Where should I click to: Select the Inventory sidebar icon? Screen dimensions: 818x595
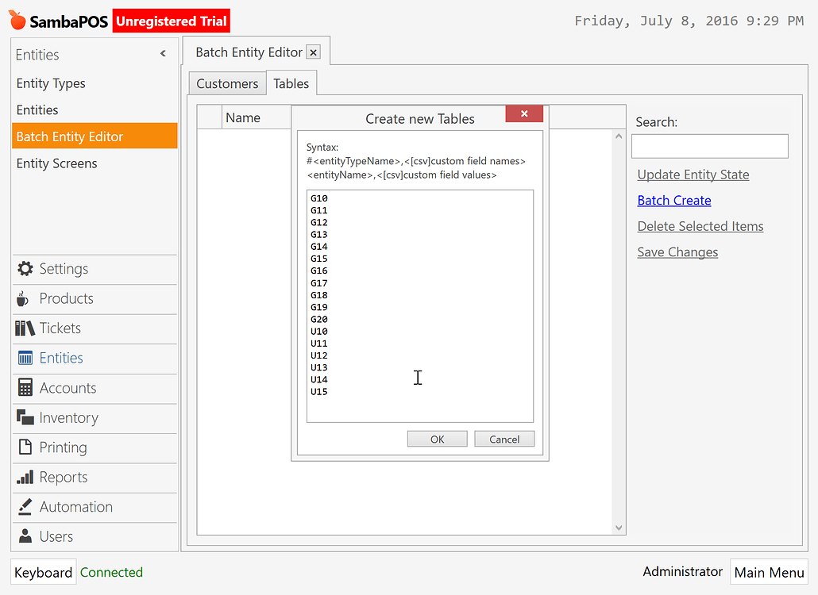coord(24,417)
